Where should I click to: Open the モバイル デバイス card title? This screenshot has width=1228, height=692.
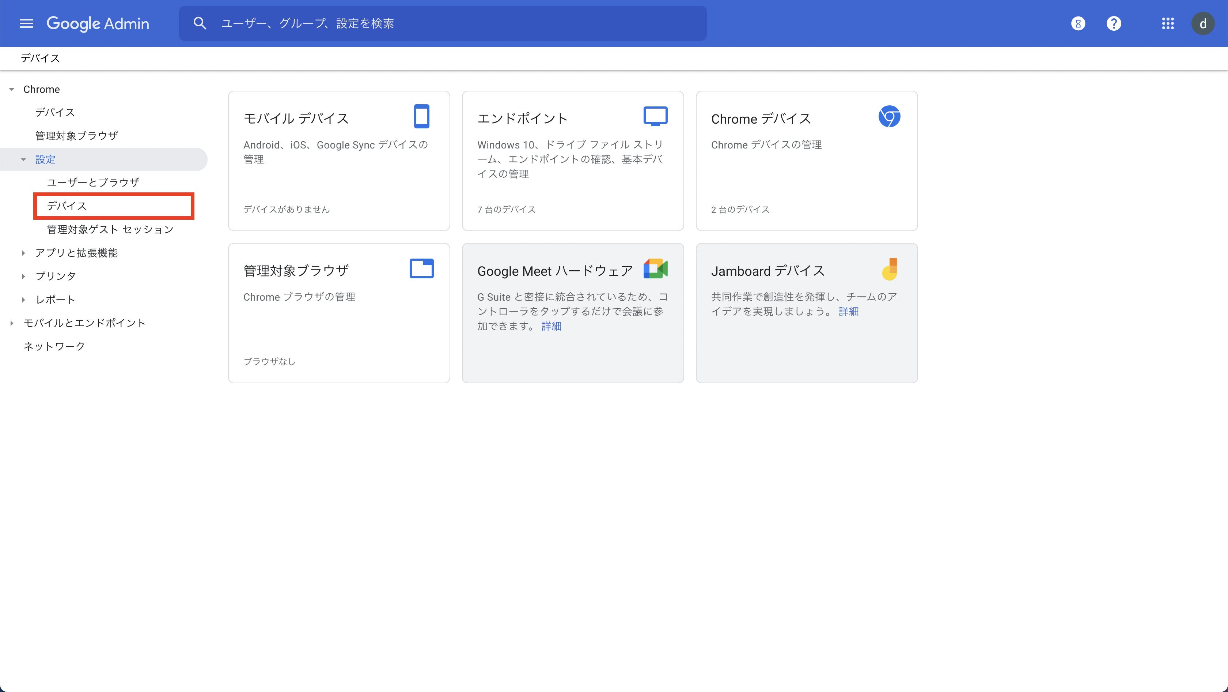tap(296, 118)
